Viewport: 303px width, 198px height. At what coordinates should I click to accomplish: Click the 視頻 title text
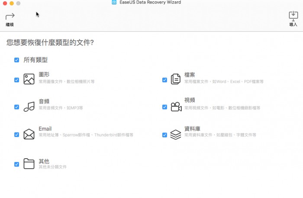click(x=190, y=100)
